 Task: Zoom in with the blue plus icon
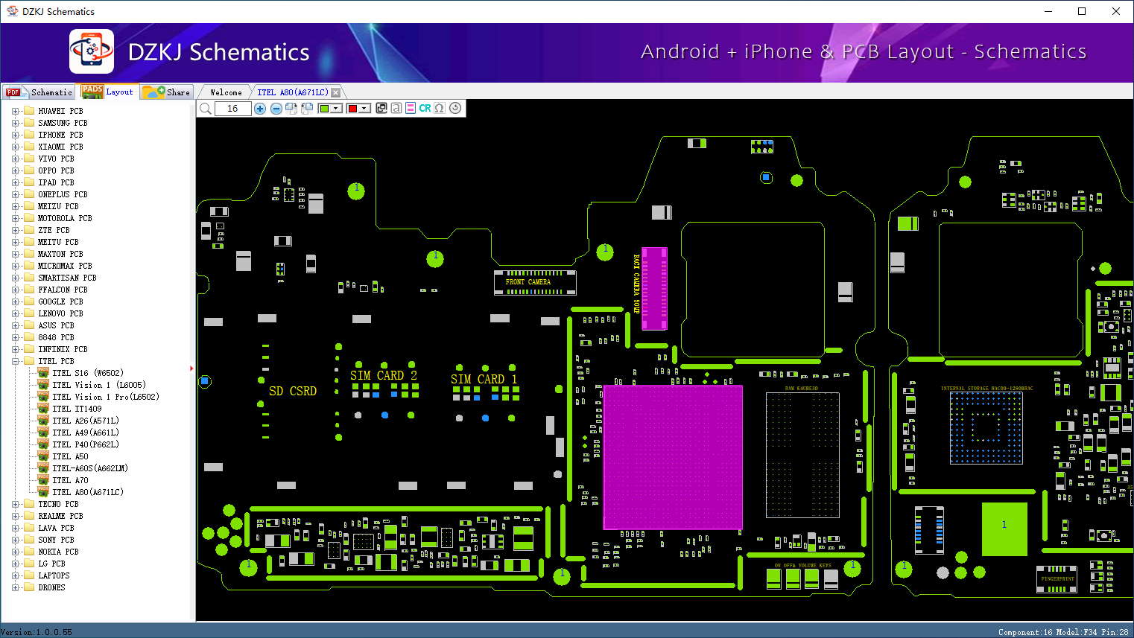(260, 109)
